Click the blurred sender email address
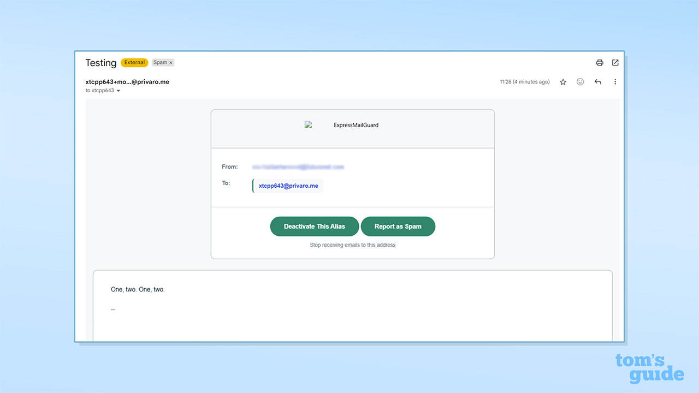The image size is (699, 393). [298, 166]
